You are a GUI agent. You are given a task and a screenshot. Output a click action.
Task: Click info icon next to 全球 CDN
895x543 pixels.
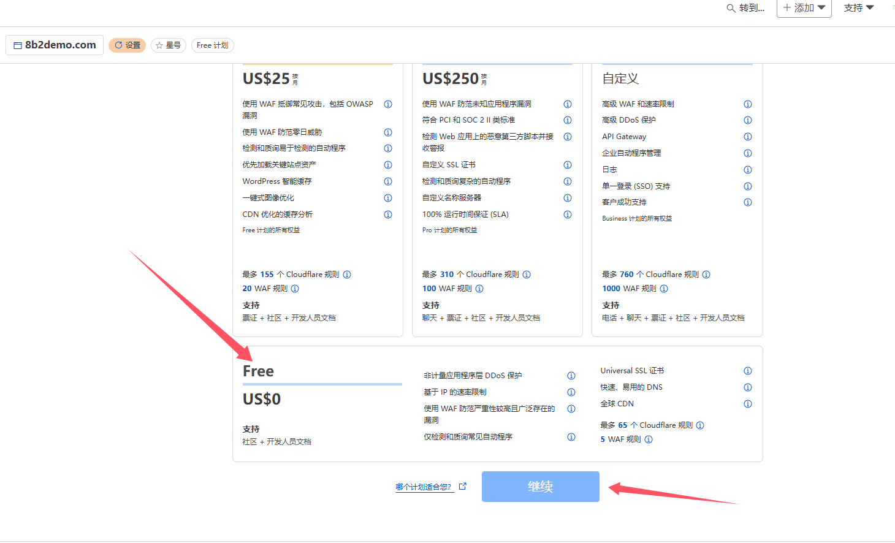(748, 404)
